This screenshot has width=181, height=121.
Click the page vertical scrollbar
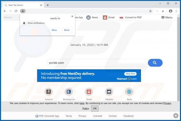178,59
